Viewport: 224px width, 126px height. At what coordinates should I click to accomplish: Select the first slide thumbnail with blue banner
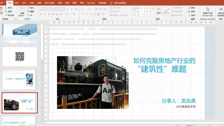point(20,34)
